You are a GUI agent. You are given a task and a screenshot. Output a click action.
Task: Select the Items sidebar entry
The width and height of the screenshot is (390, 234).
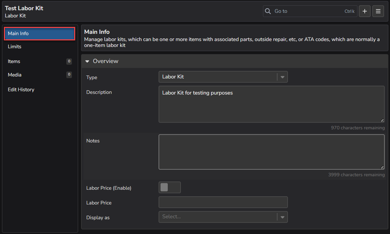14,61
